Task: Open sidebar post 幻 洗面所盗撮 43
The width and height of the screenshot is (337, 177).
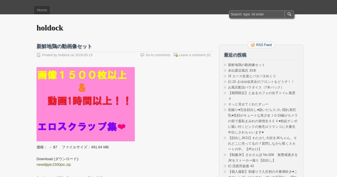Action: click(241, 166)
